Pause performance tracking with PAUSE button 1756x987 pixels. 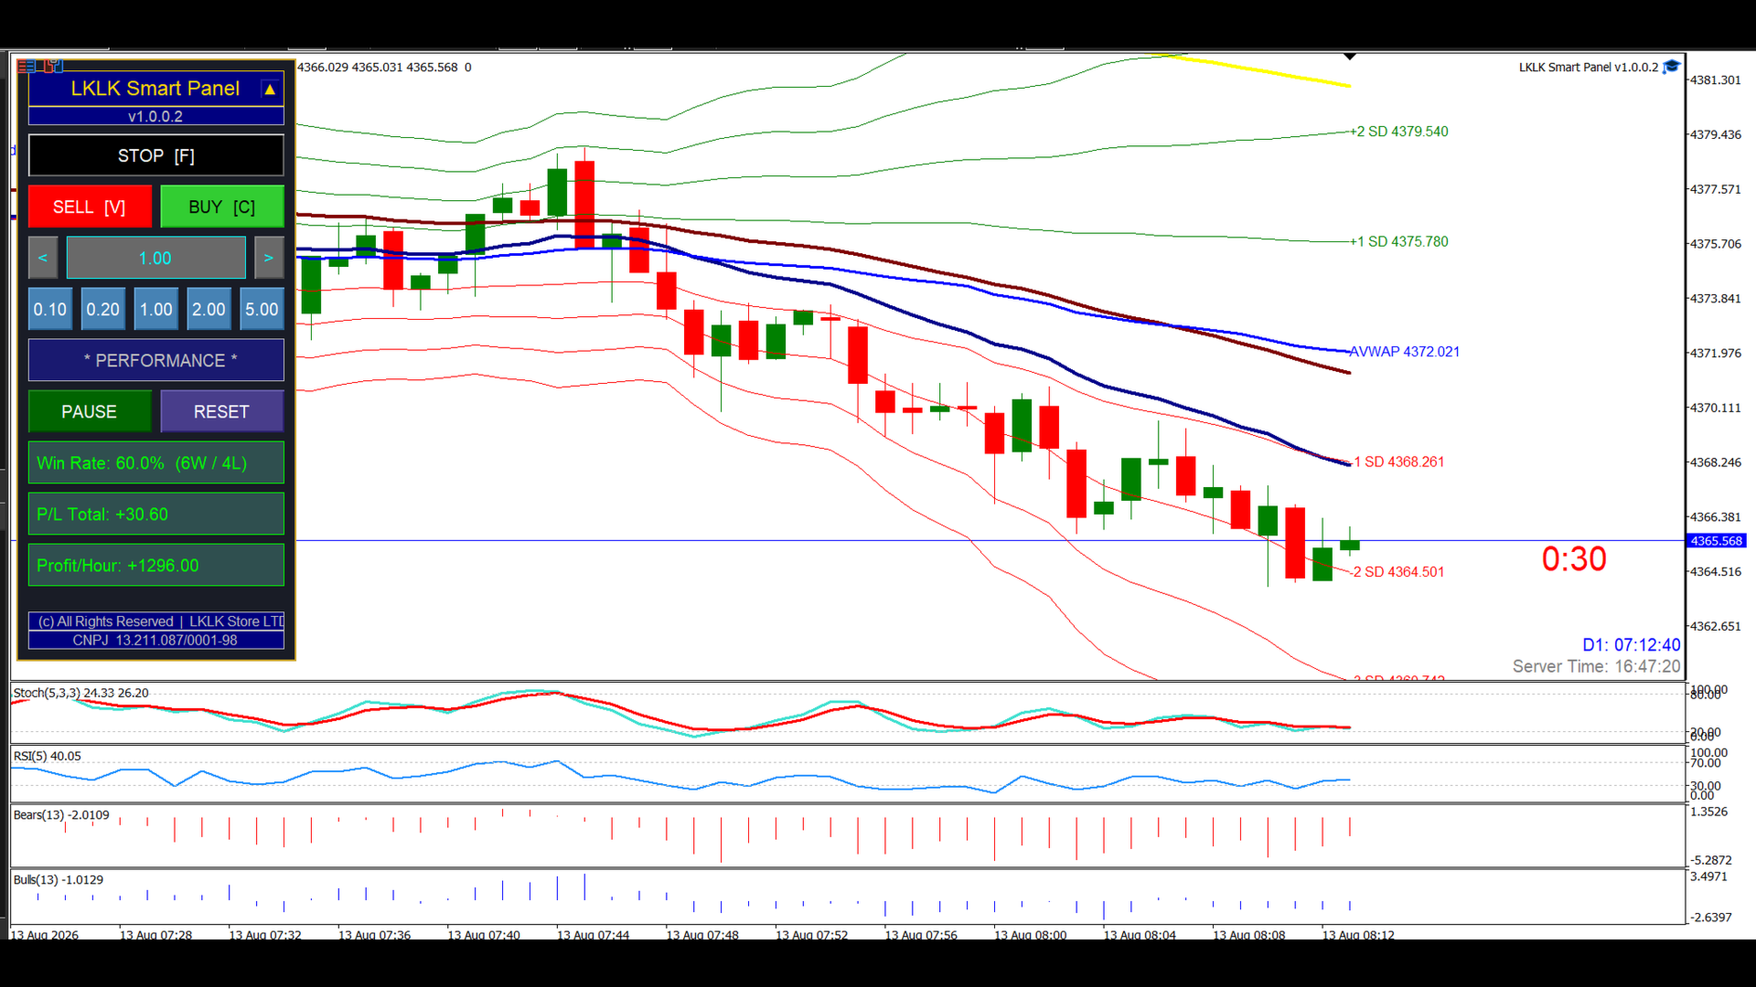point(90,411)
